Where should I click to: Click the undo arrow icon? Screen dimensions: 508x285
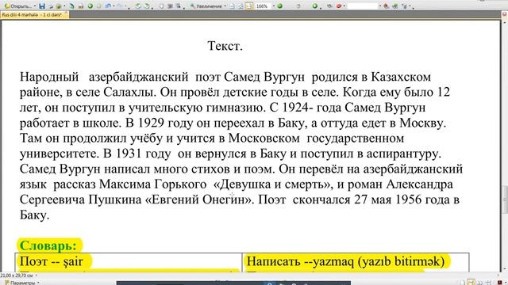108,6
